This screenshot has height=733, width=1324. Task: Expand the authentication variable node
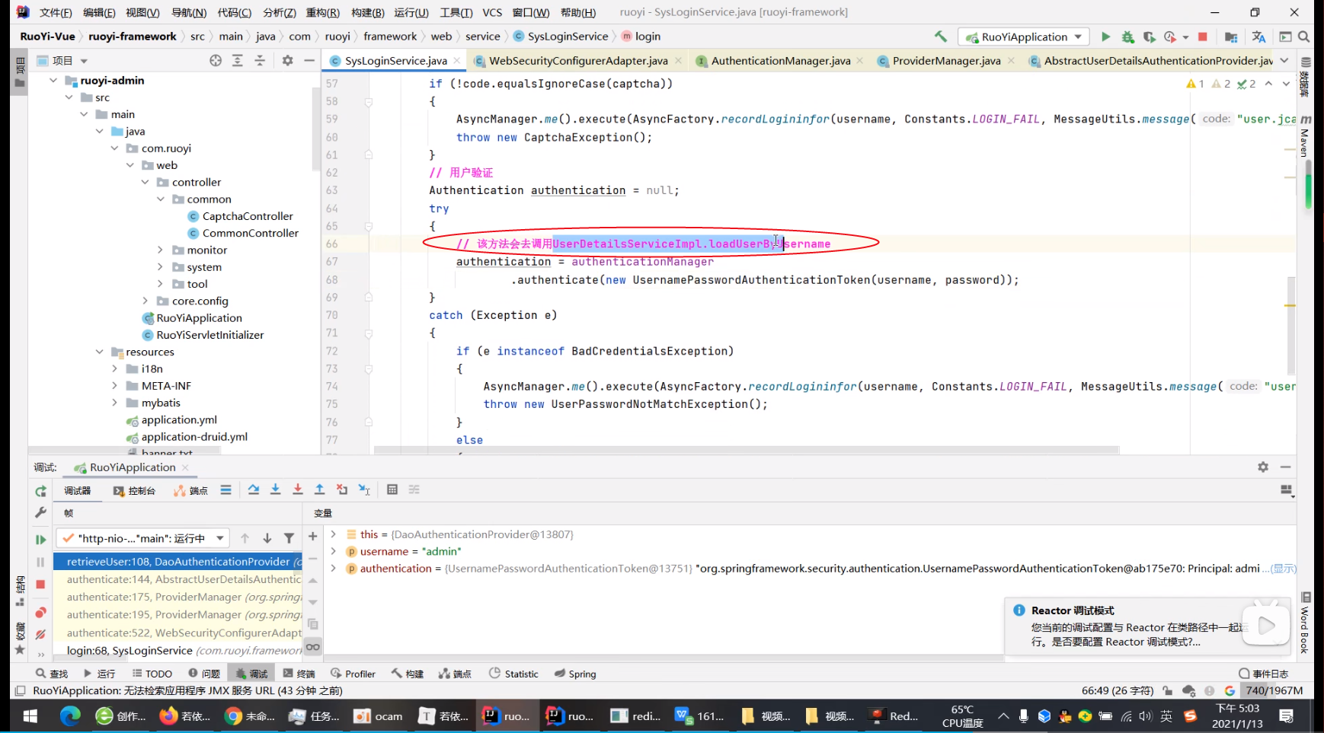pos(333,568)
